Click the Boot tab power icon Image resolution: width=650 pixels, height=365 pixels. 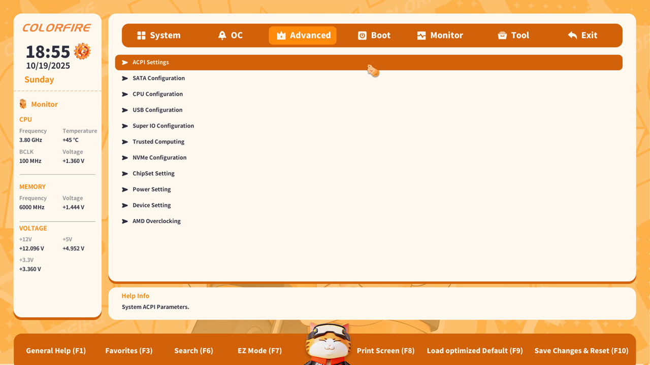tap(362, 35)
